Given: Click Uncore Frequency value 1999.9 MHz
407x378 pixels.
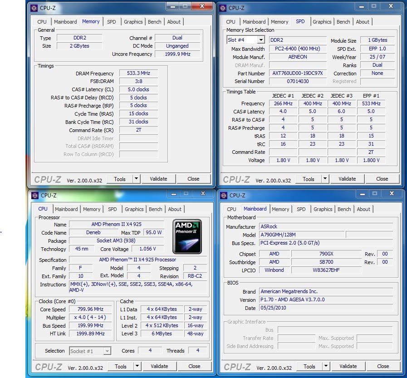Looking at the screenshot, I should click(x=177, y=54).
